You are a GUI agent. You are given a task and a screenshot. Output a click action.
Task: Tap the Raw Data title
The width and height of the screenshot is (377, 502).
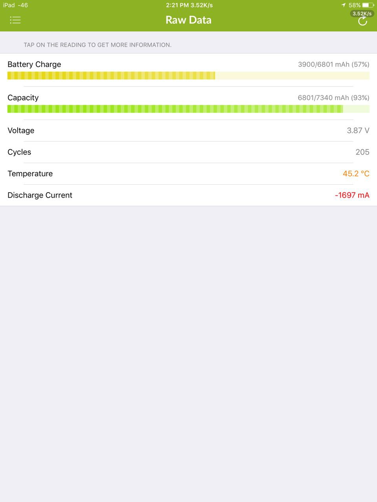point(188,20)
